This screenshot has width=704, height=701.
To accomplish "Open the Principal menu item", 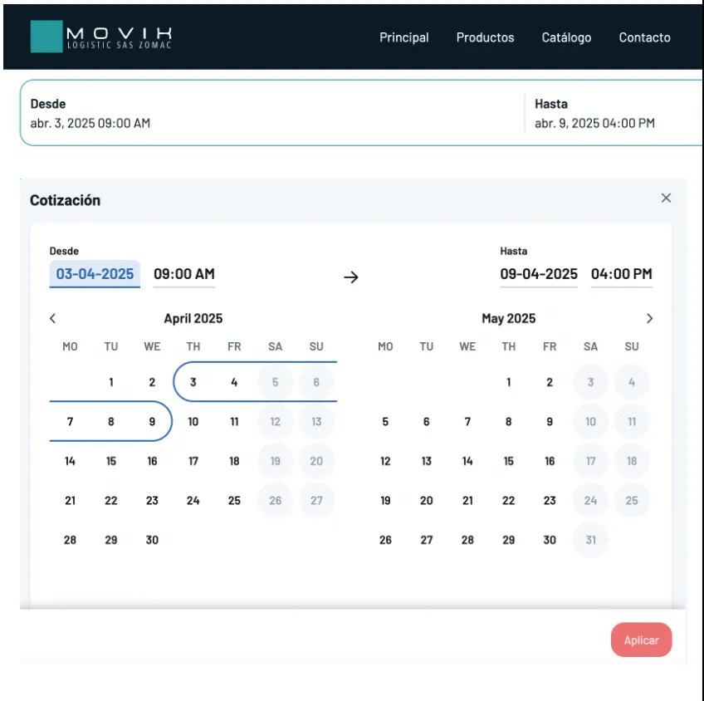I will tap(404, 37).
